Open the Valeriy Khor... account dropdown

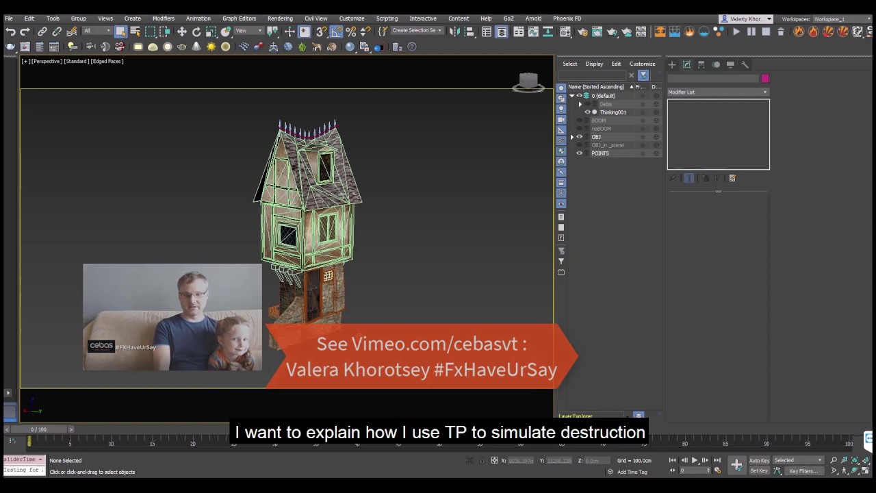pyautogui.click(x=746, y=19)
